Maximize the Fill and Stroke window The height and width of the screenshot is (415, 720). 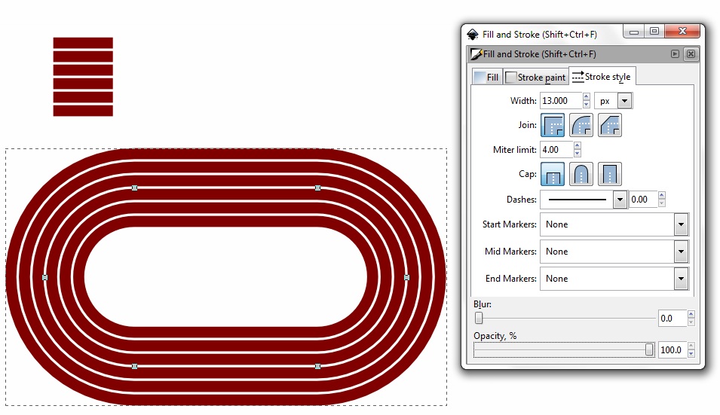pyautogui.click(x=654, y=31)
